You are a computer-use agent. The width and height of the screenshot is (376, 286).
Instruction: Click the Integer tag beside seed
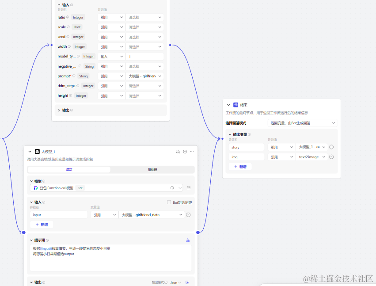coord(78,37)
